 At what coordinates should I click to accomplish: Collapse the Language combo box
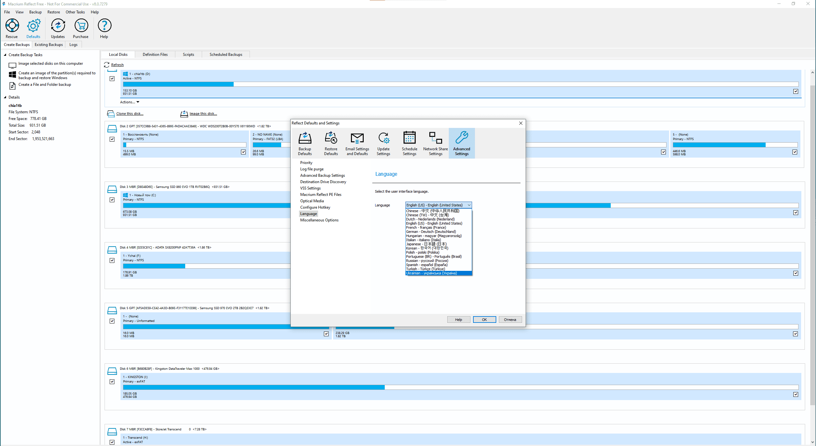click(469, 205)
